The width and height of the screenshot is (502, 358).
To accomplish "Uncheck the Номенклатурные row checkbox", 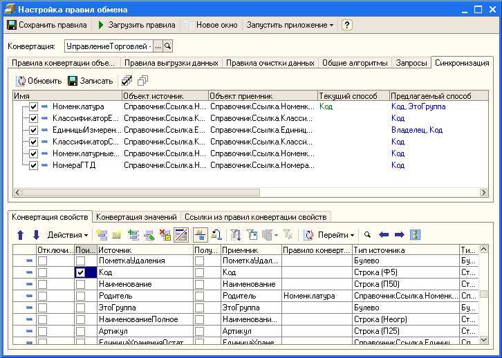I will coord(34,153).
